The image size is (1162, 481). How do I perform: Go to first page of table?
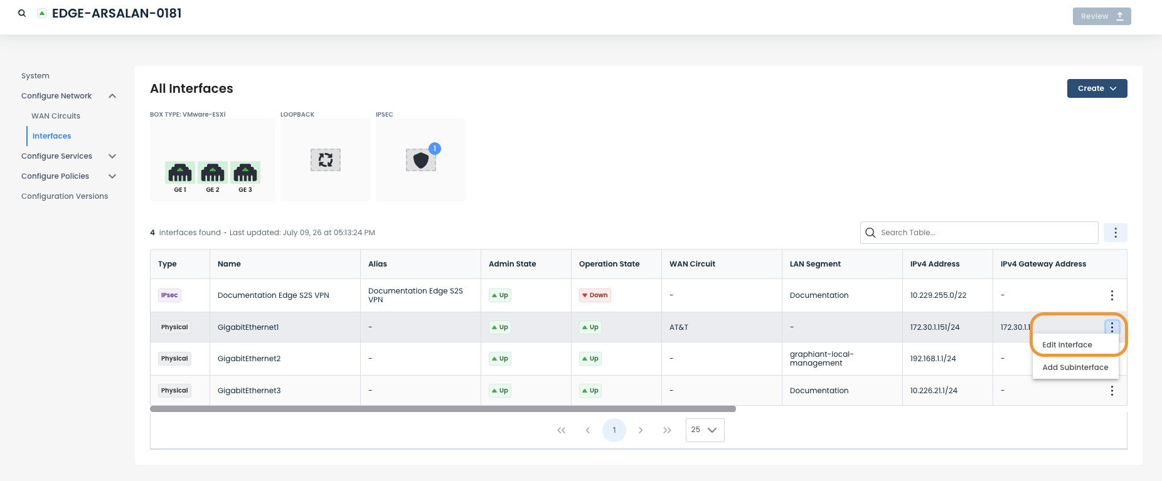click(561, 430)
